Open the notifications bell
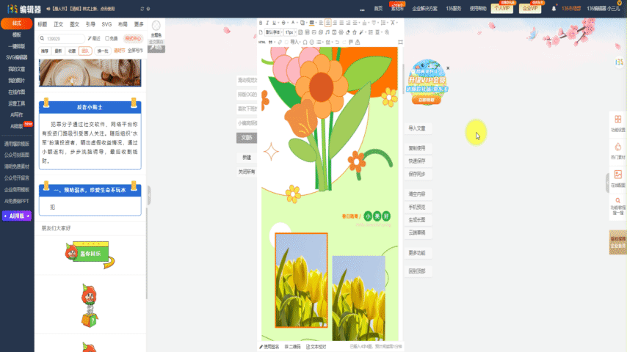The height and width of the screenshot is (352, 627). pyautogui.click(x=554, y=8)
